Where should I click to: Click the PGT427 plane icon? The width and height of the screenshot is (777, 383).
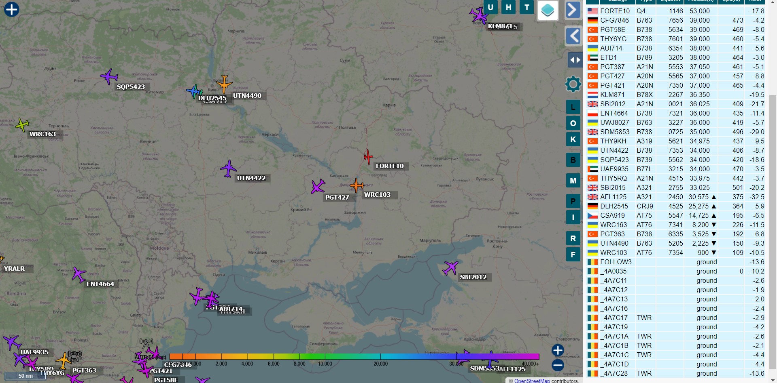point(318,186)
